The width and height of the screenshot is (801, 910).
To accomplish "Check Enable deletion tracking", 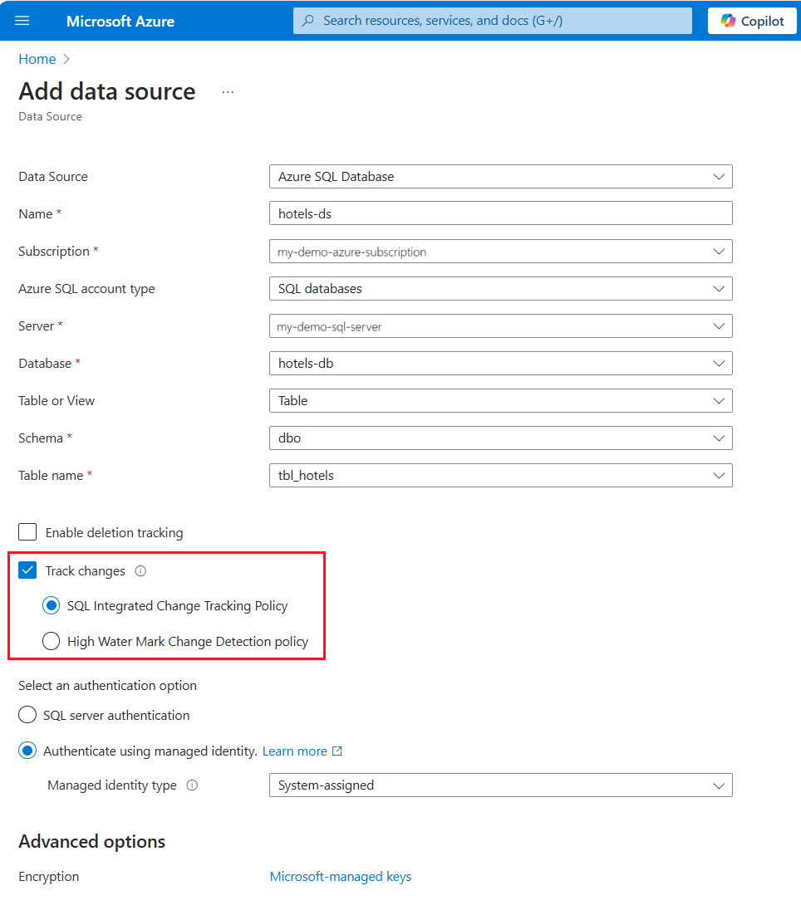I will tap(27, 531).
